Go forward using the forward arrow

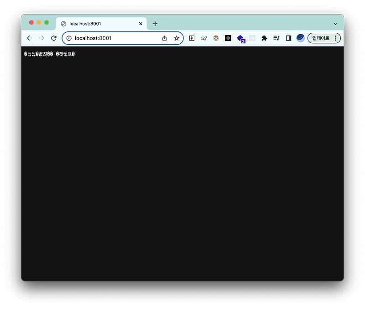(x=42, y=38)
